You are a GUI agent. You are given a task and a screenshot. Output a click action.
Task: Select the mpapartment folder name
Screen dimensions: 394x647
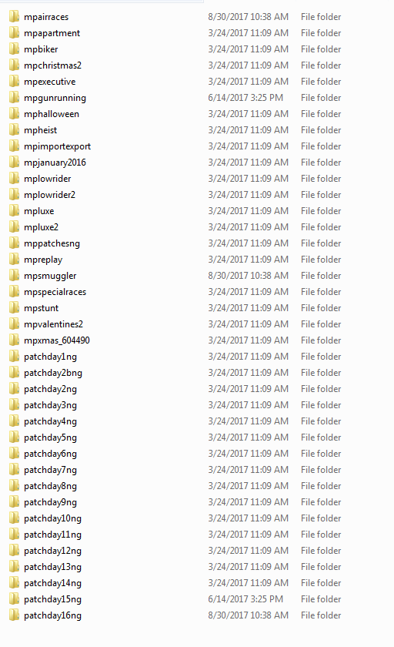coord(52,33)
